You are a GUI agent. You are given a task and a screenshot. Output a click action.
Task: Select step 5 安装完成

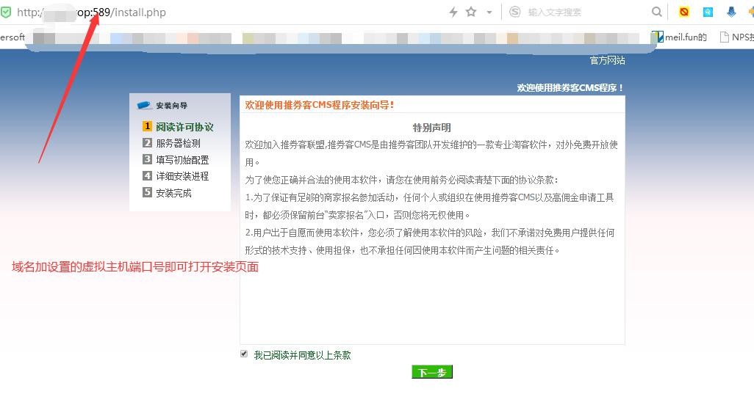tap(173, 193)
